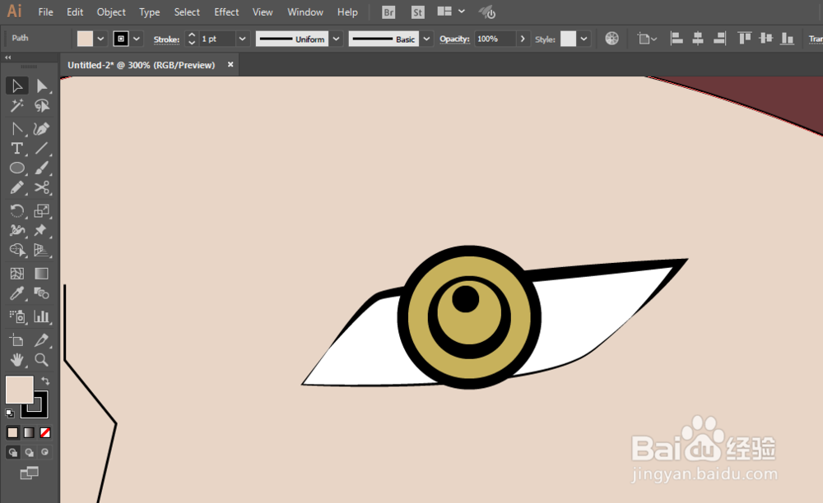Expand the fill color dropdown arrow
This screenshot has height=503, width=823.
pyautogui.click(x=100, y=39)
